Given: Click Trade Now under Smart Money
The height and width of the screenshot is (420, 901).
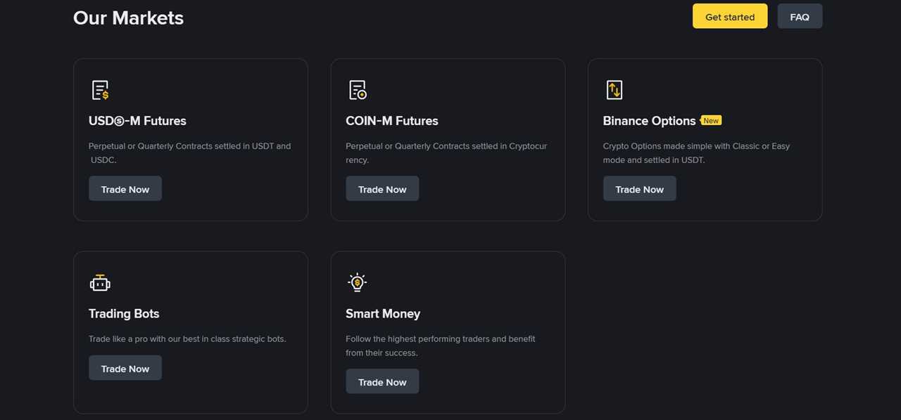Looking at the screenshot, I should (x=382, y=381).
